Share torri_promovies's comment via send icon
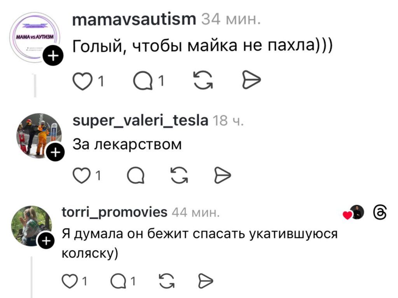This screenshot has height=298, width=398. click(204, 280)
